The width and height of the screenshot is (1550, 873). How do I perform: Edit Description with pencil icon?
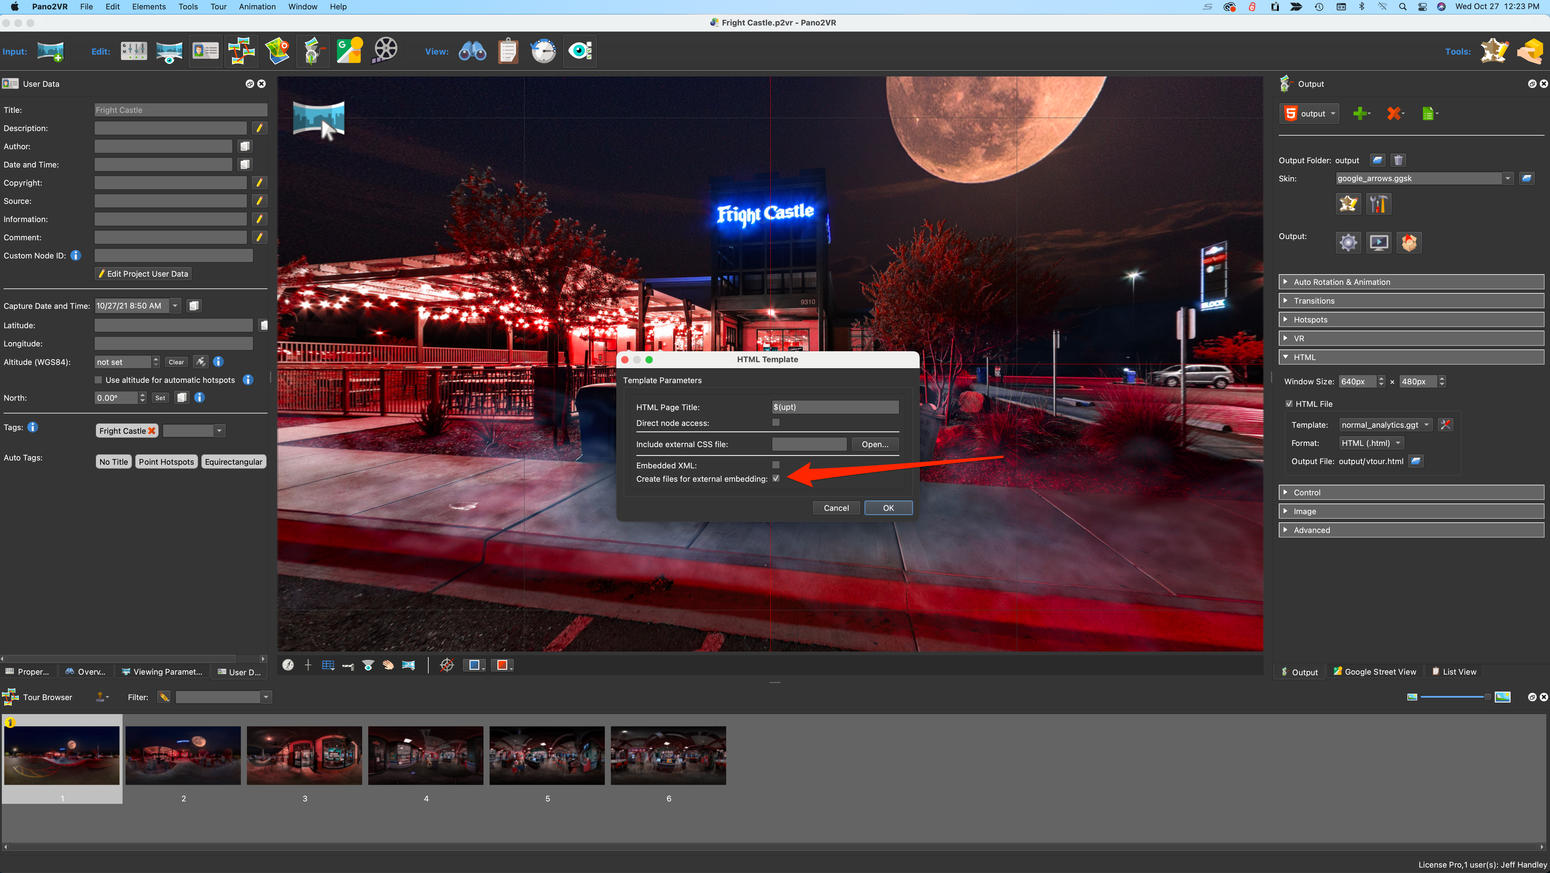tap(259, 128)
